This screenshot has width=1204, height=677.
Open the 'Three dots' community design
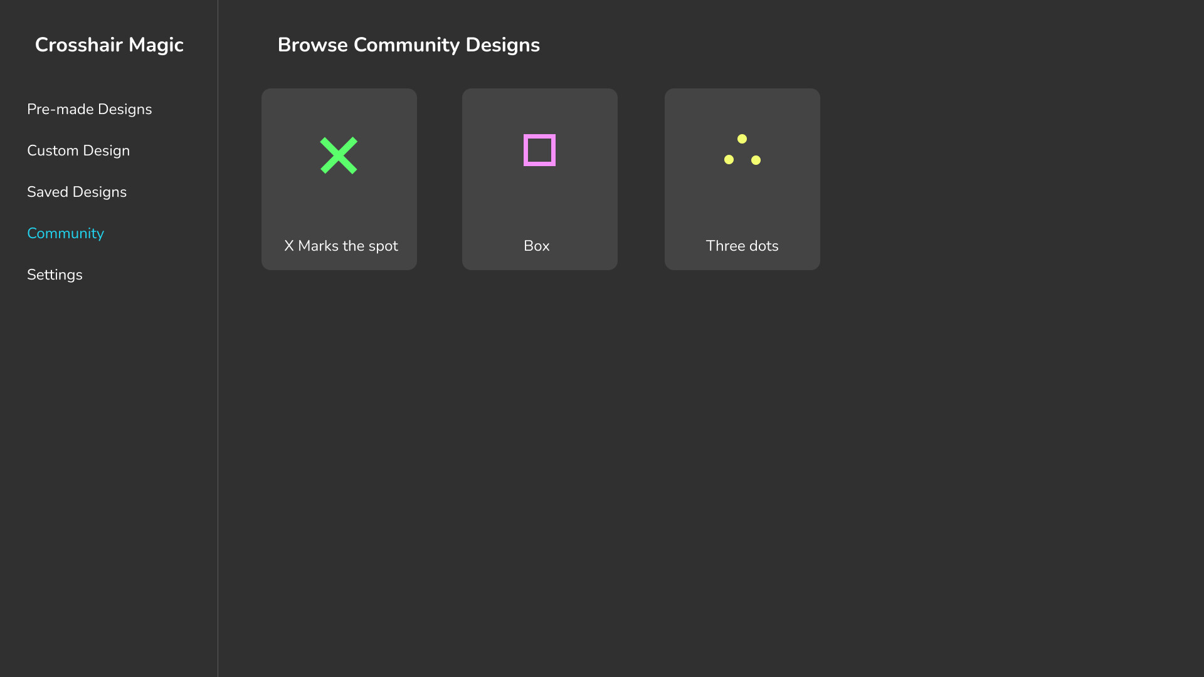[742, 179]
